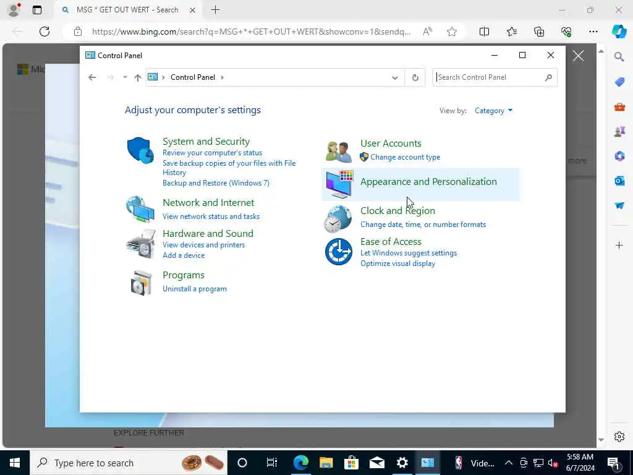This screenshot has width=633, height=475.
Task: Click the Ease of Access icon
Action: [x=338, y=251]
